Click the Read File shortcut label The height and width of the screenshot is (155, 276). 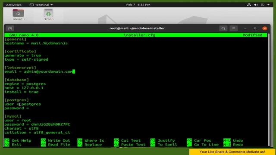59,145
